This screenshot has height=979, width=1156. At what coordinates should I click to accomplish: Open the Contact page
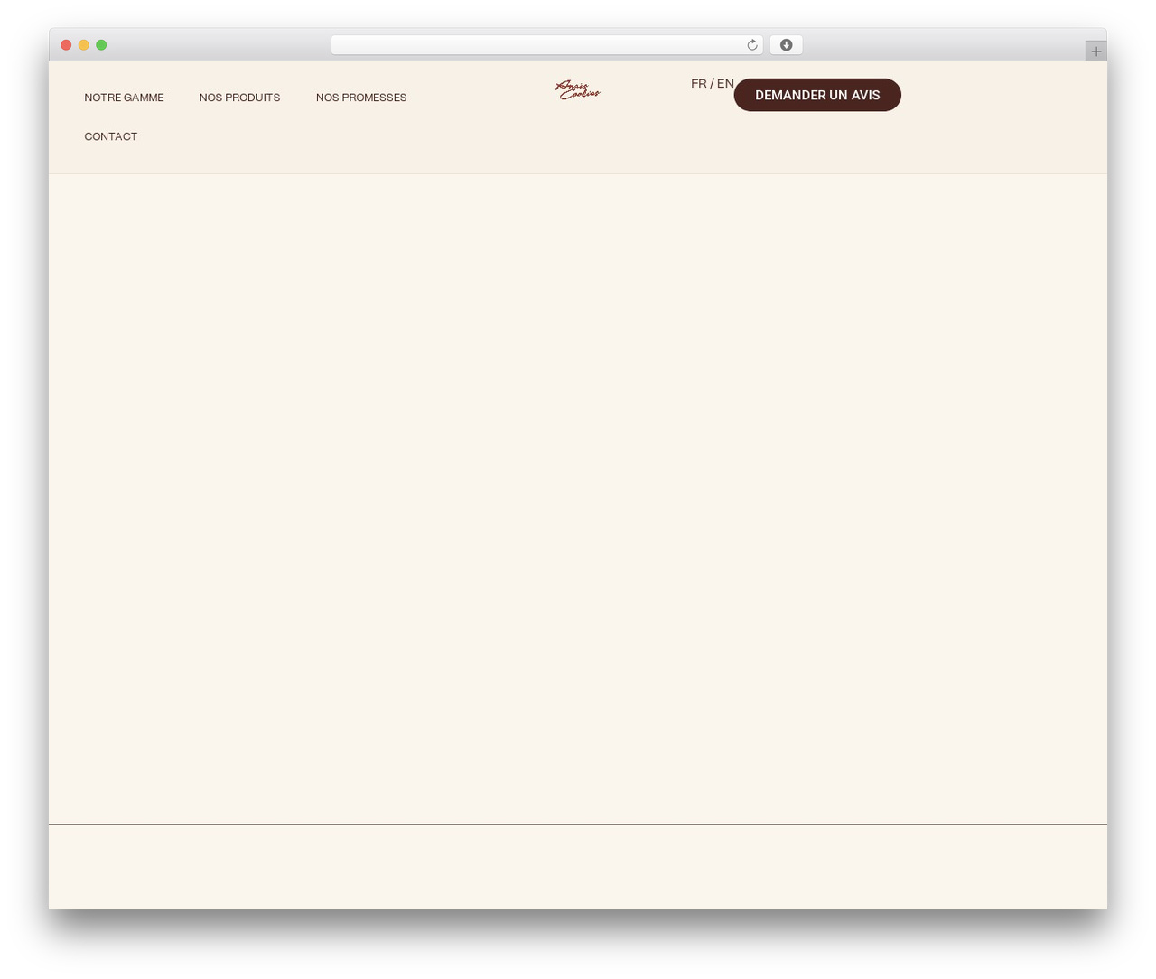[x=110, y=136]
